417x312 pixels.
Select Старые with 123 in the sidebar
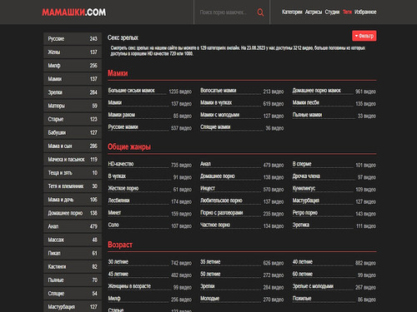(73, 119)
